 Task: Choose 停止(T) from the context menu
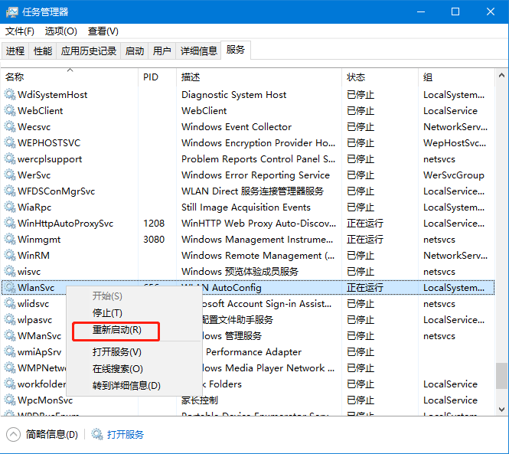[107, 313]
